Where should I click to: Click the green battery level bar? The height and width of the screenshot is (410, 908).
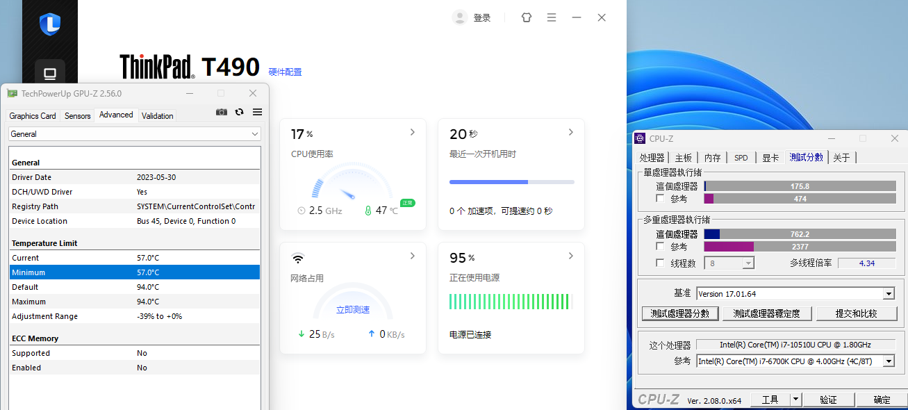(509, 301)
